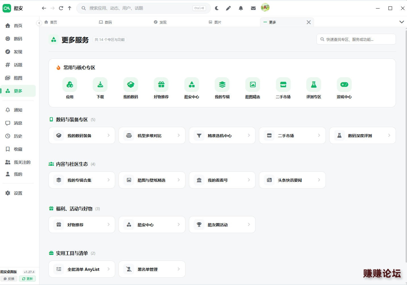
Task: Switch to the 数码 tab
Action: (x=105, y=22)
